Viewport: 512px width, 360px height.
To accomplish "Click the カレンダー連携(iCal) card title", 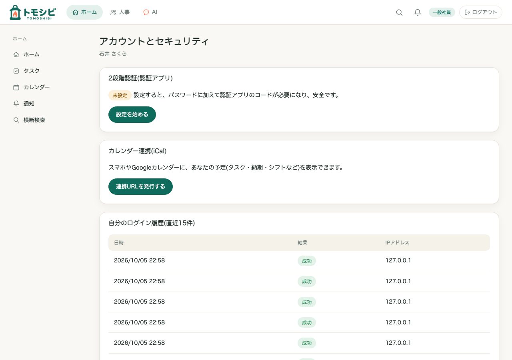I will 137,151.
